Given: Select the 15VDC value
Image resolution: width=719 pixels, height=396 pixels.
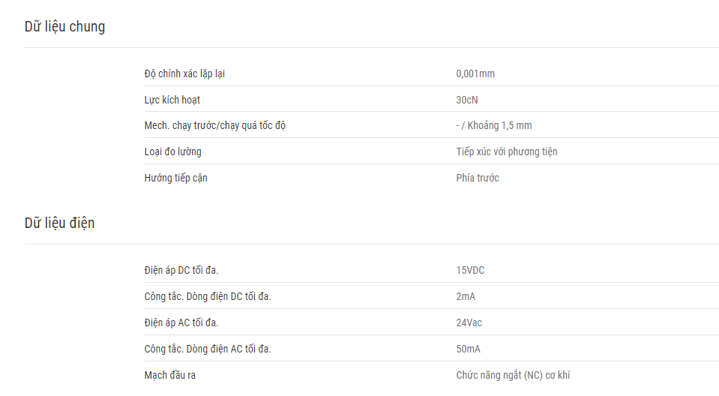Looking at the screenshot, I should coord(470,270).
